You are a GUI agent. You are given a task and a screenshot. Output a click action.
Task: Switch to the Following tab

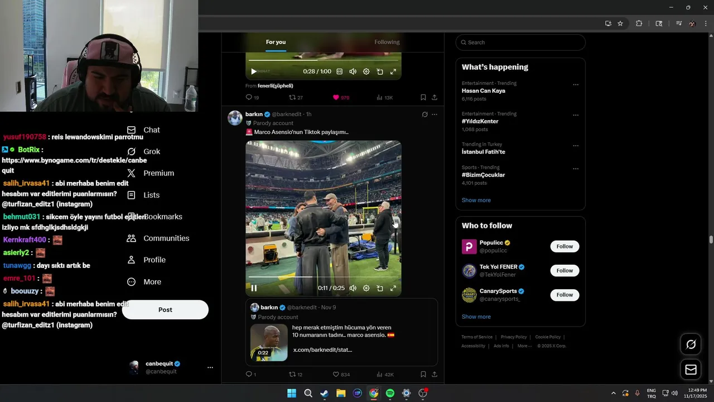coord(387,42)
